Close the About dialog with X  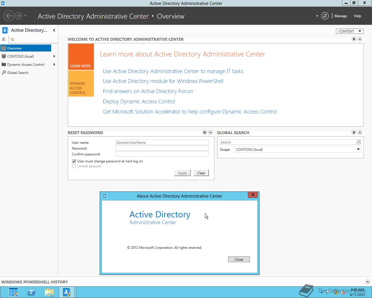(x=253, y=195)
